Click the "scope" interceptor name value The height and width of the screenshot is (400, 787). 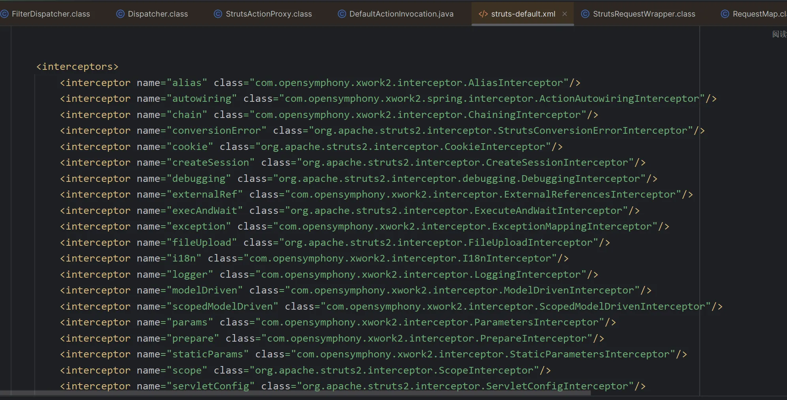tap(187, 370)
